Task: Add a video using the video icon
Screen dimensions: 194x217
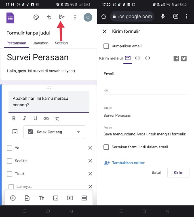Action: [70, 198]
